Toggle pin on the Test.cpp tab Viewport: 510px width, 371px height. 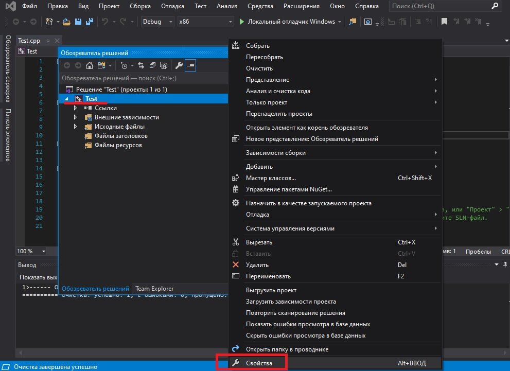tap(46, 41)
